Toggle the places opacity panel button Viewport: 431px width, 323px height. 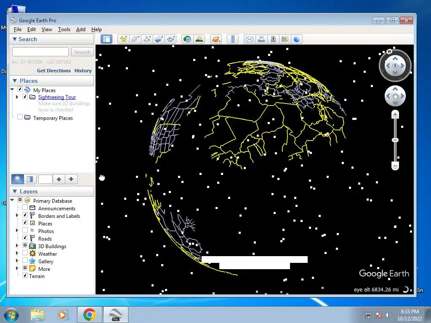[x=30, y=179]
